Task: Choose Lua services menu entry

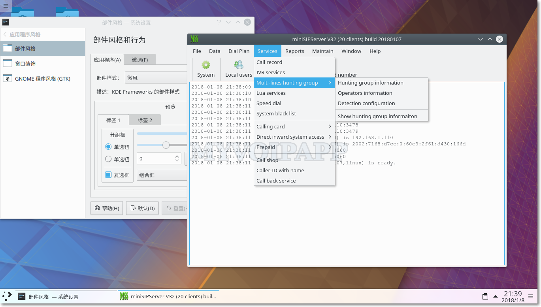Action: [294, 93]
